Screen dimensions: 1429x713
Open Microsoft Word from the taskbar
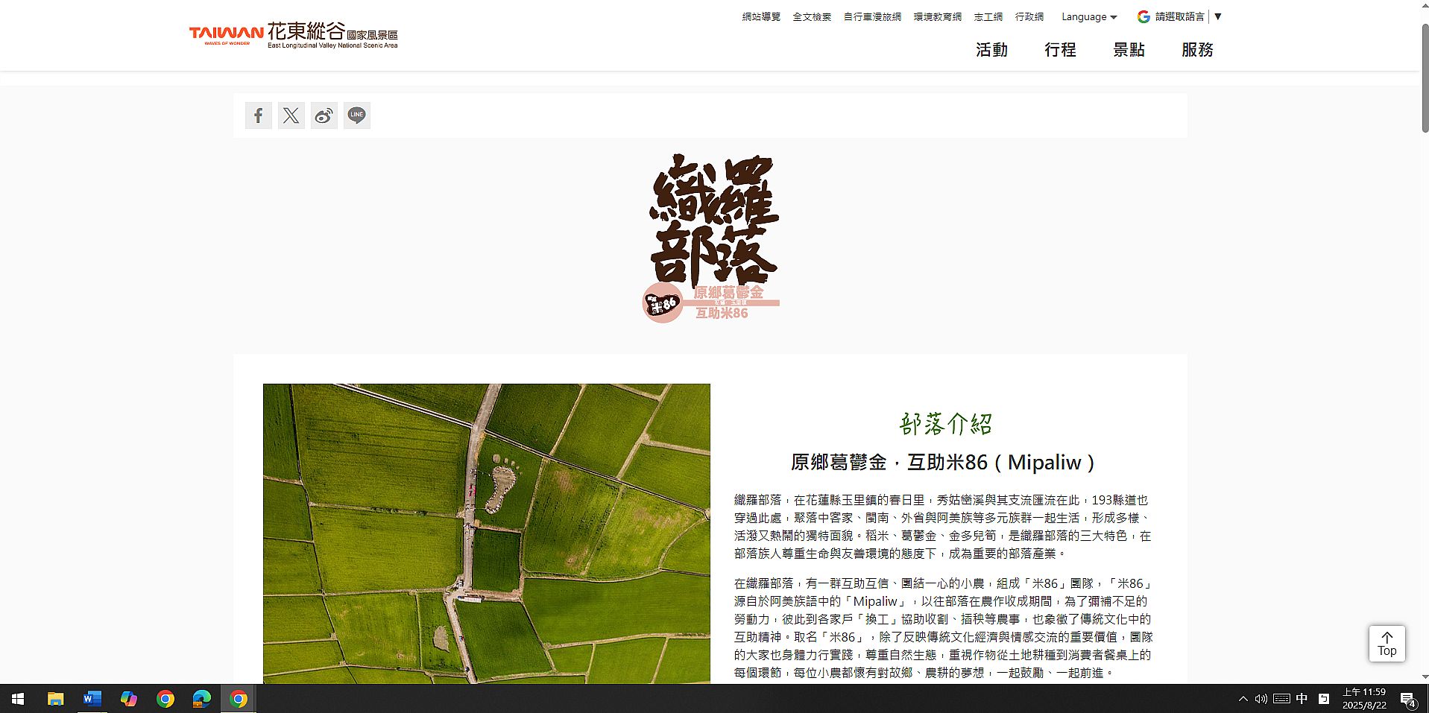pos(92,699)
